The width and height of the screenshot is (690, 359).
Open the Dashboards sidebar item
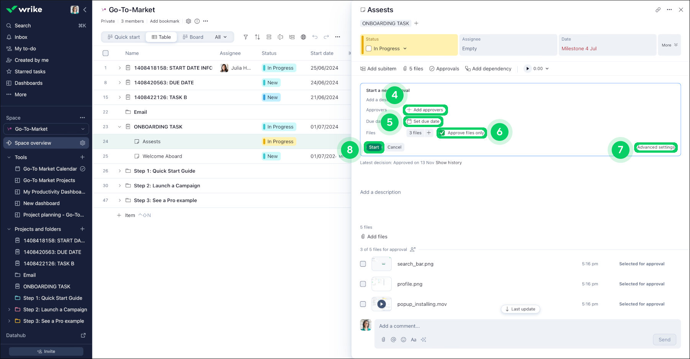28,83
